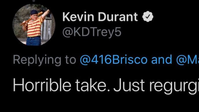Image resolution: width=199 pixels, height=112 pixels.
Task: Open the @KDTrey5 handle
Action: coord(92,32)
